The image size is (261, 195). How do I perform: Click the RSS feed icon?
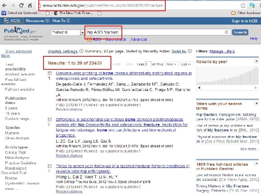click(90, 39)
